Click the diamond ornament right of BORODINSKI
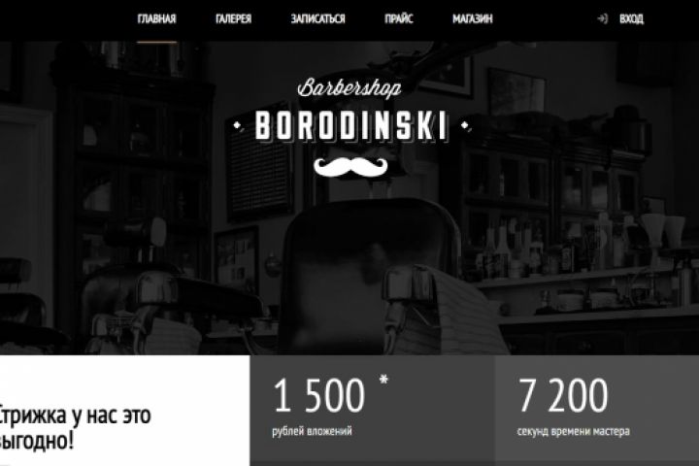 [x=464, y=126]
